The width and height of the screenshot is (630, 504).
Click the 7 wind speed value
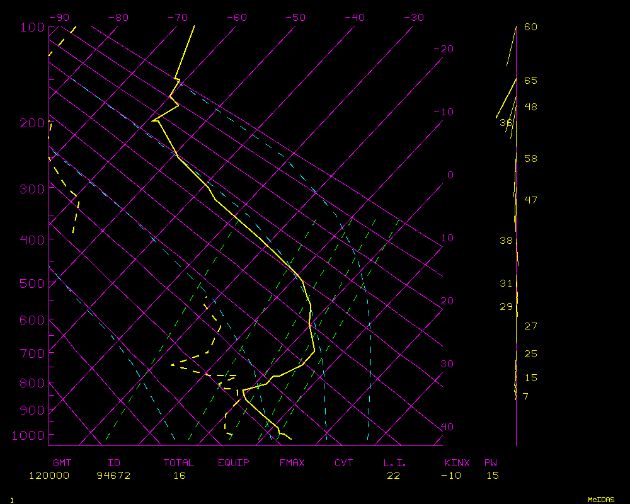click(x=525, y=397)
